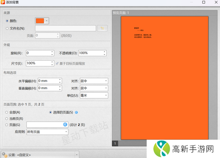Viewport: 220px width, 158px height.
Task: Select the 选择的页面(S) radio button
Action: pyautogui.click(x=50, y=112)
